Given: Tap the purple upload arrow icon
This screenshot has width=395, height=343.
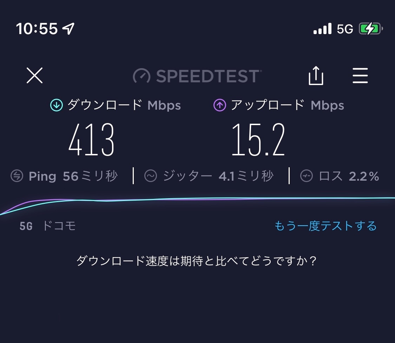Looking at the screenshot, I should coord(220,105).
